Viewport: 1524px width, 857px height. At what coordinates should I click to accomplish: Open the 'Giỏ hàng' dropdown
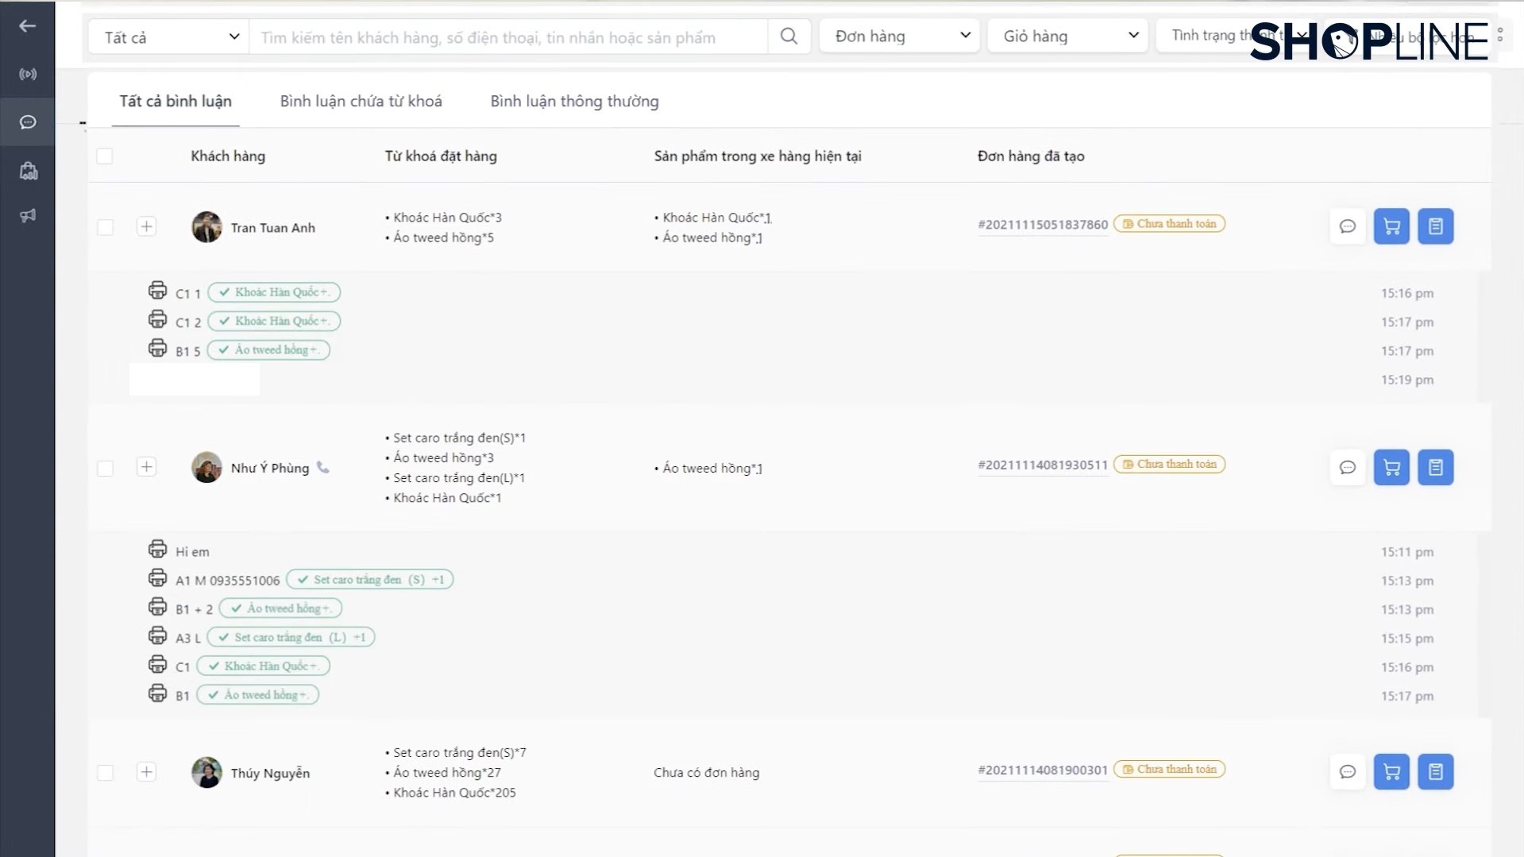1069,37
